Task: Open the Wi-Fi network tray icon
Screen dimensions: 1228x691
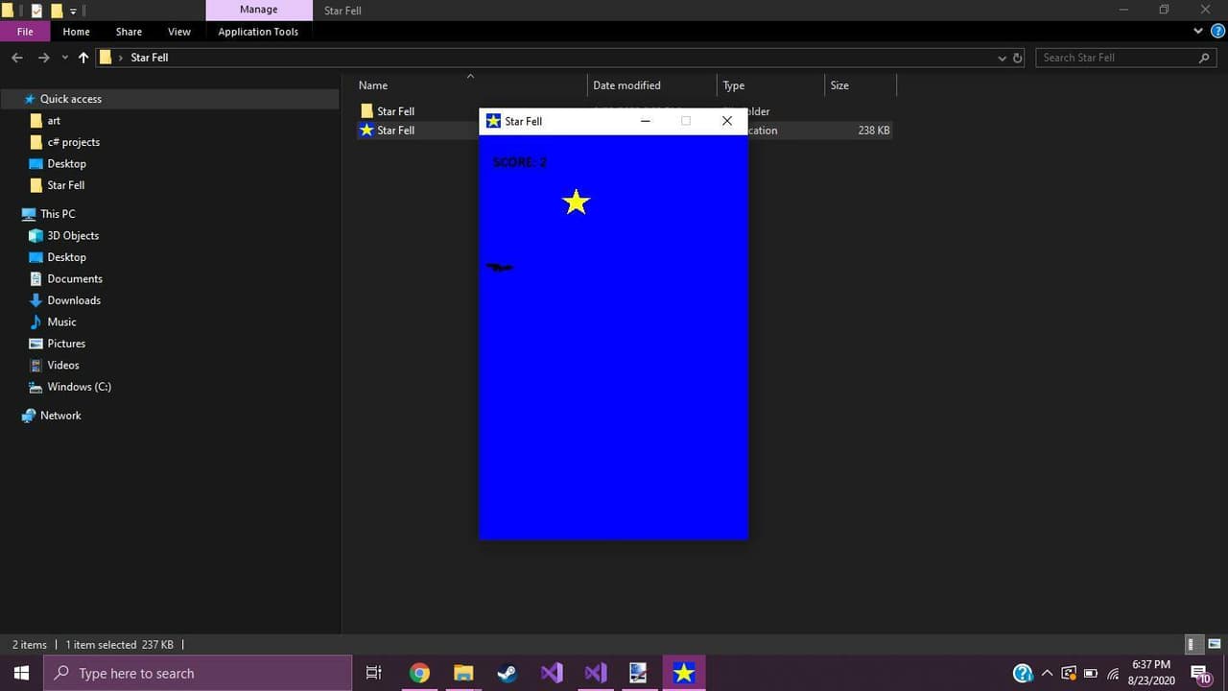Action: coord(1114,673)
